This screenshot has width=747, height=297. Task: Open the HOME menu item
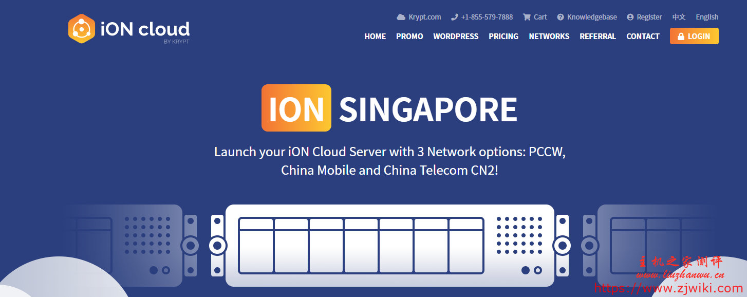(x=375, y=36)
